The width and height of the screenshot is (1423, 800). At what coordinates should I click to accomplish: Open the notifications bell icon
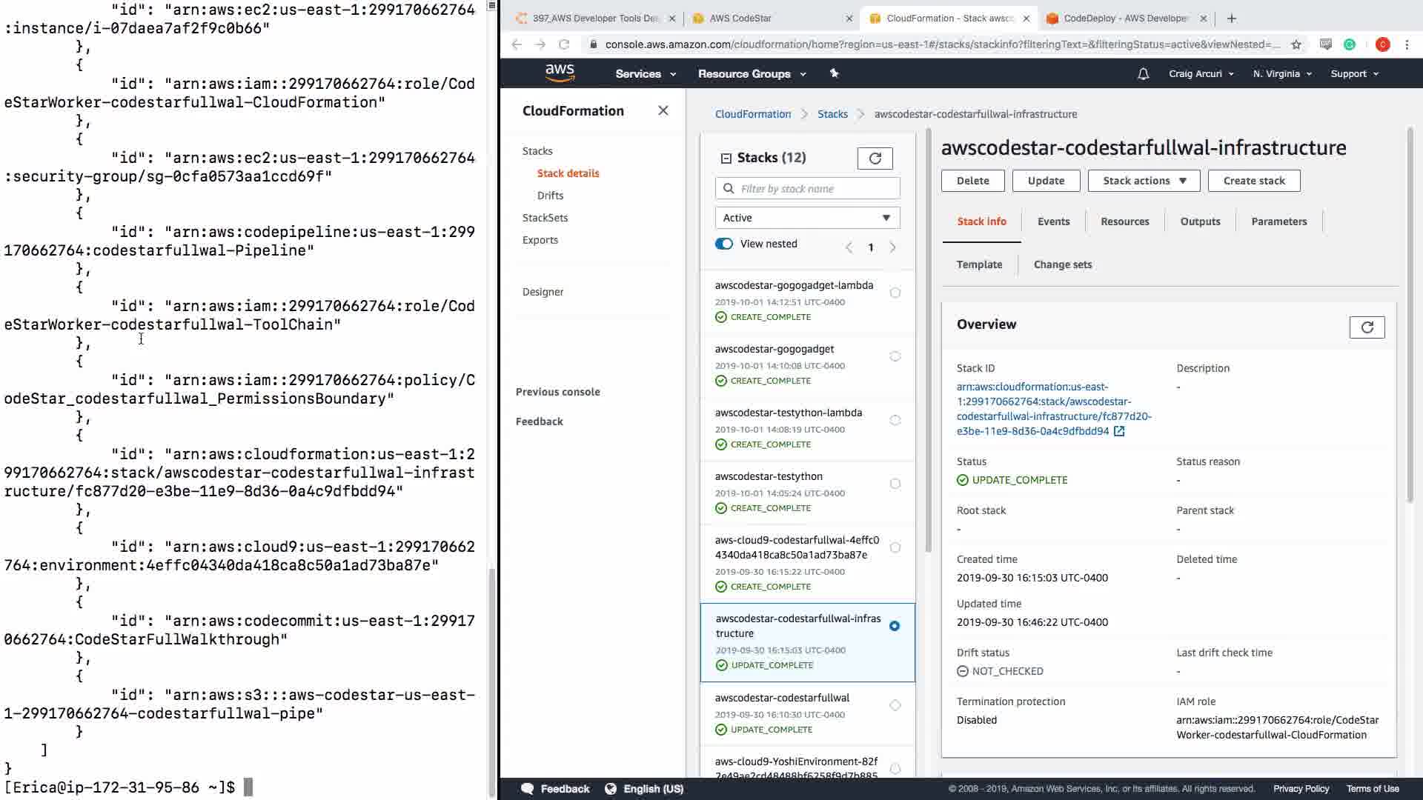[1143, 74]
